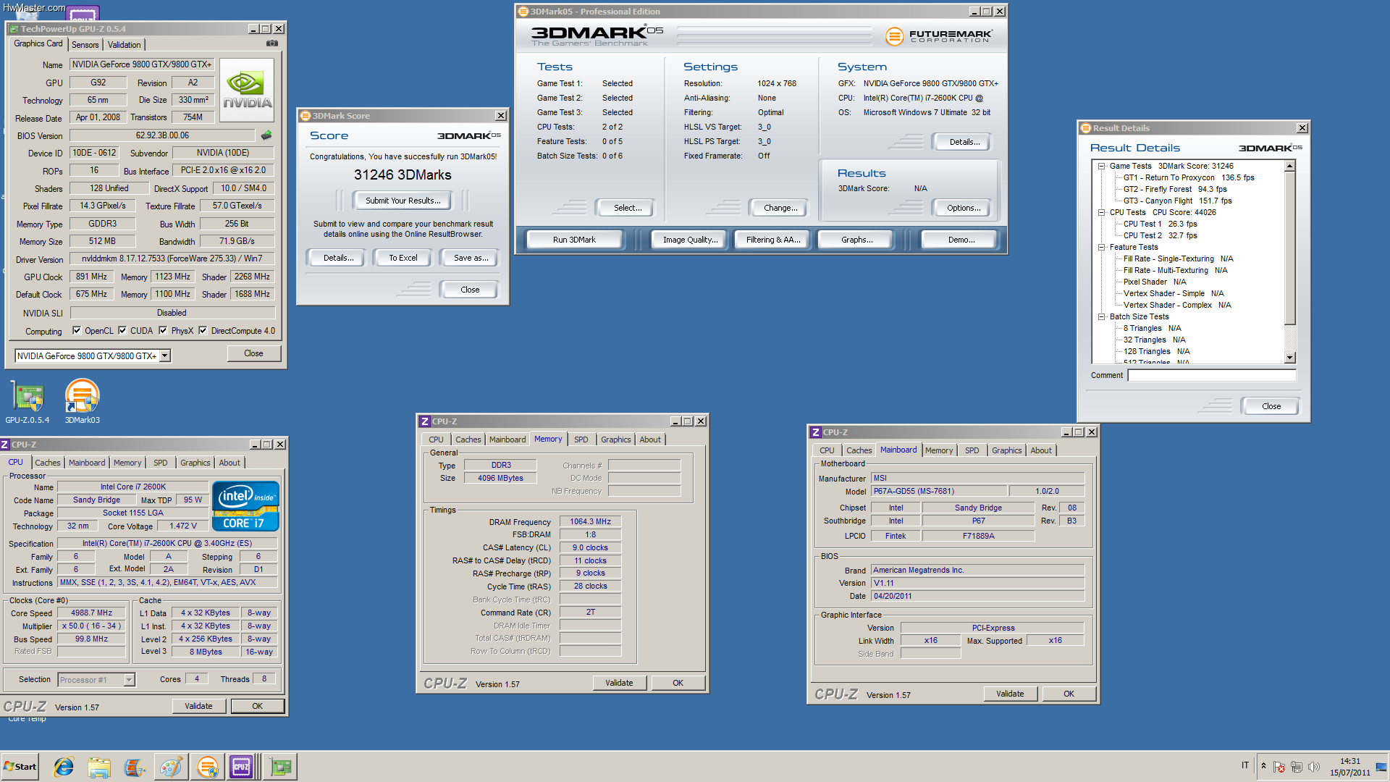Open the Processor #1 selection dropdown
Image resolution: width=1390 pixels, height=782 pixels.
(130, 680)
